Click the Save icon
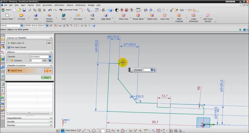249x133 pixels. (x=24, y=10)
